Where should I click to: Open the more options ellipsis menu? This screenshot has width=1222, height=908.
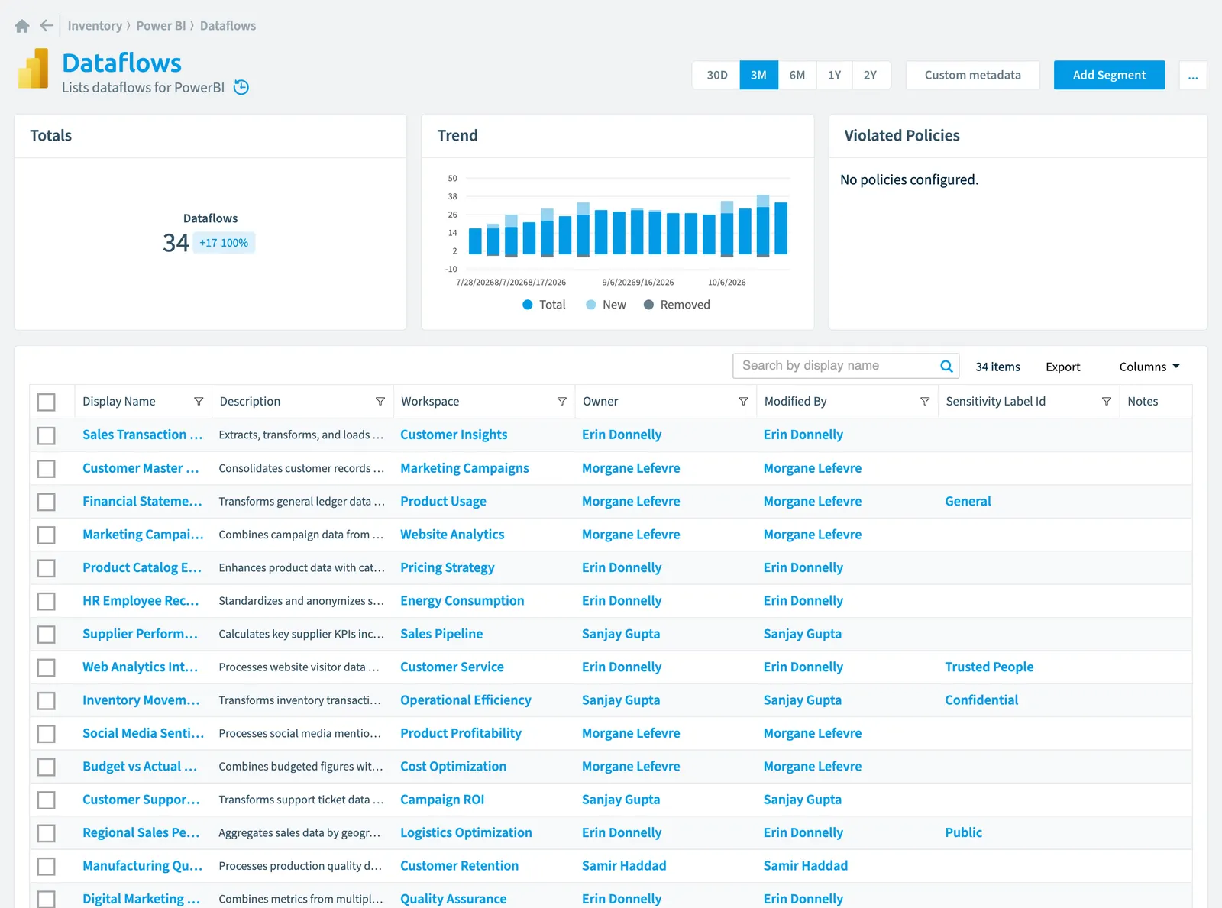[x=1193, y=75]
